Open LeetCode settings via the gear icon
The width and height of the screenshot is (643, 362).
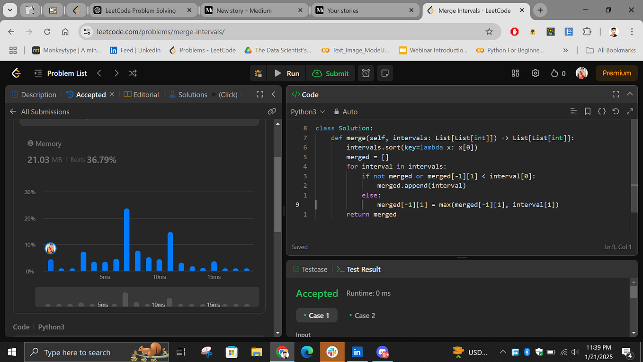tap(535, 73)
